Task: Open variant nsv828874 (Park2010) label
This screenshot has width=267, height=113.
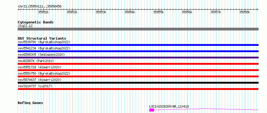Action: (x=36, y=61)
